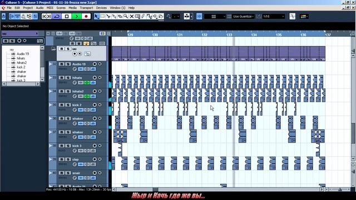Screen dimensions: 356x200
Task: Toggle Snap to Zero Crossing button
Action: [293, 16]
